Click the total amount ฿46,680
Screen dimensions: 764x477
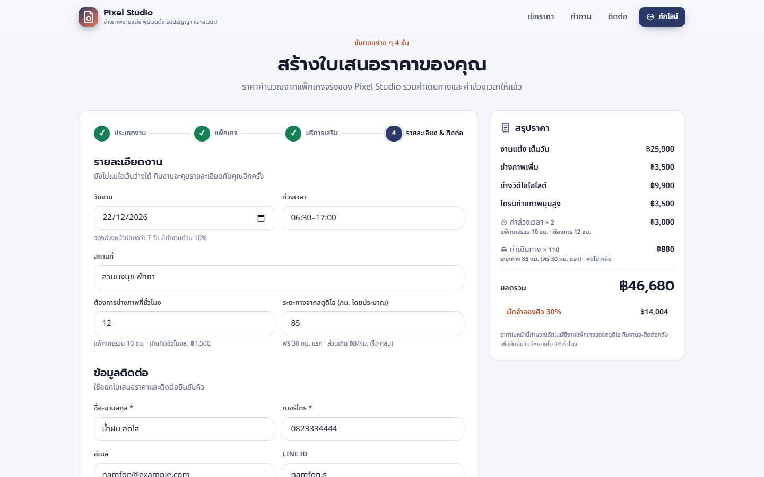coord(647,286)
